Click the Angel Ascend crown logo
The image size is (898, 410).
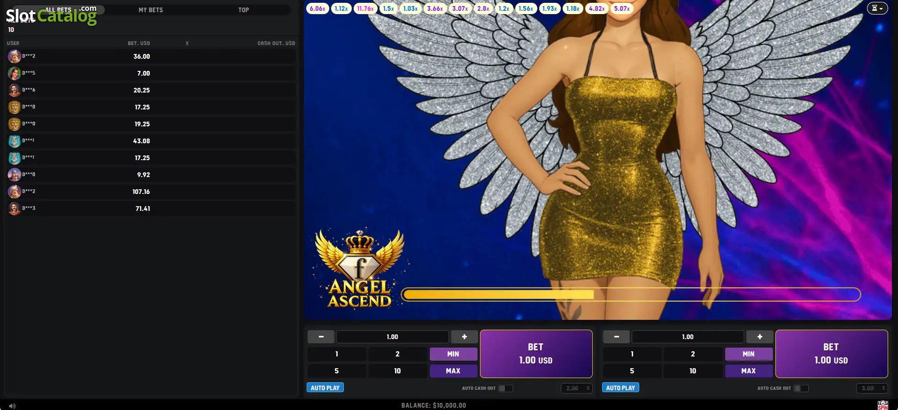[x=360, y=269]
